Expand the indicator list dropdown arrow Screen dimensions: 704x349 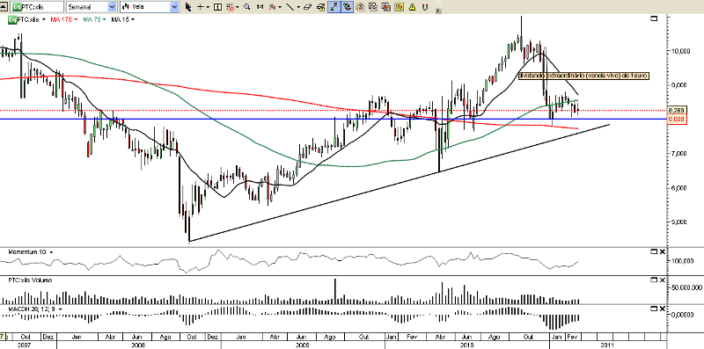click(x=280, y=7)
